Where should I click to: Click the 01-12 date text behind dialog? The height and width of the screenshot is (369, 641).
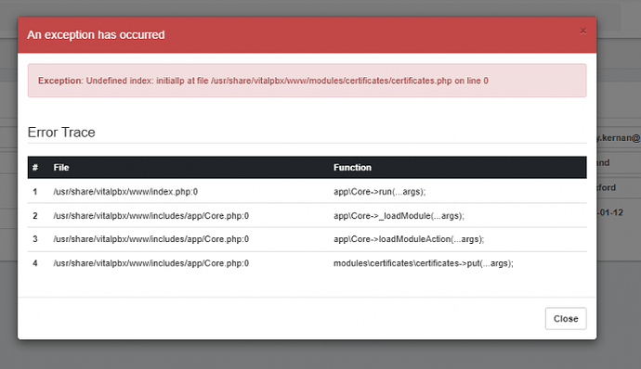pos(610,212)
